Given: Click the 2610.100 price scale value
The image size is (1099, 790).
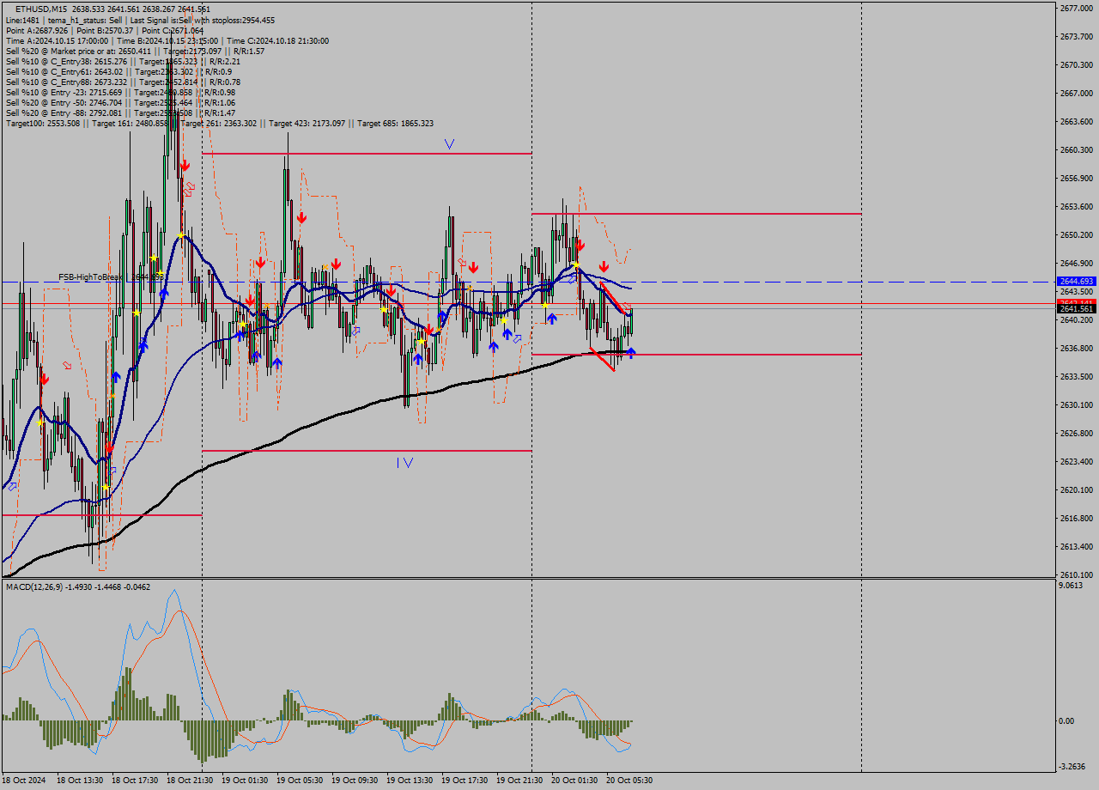Looking at the screenshot, I should click(x=1076, y=575).
